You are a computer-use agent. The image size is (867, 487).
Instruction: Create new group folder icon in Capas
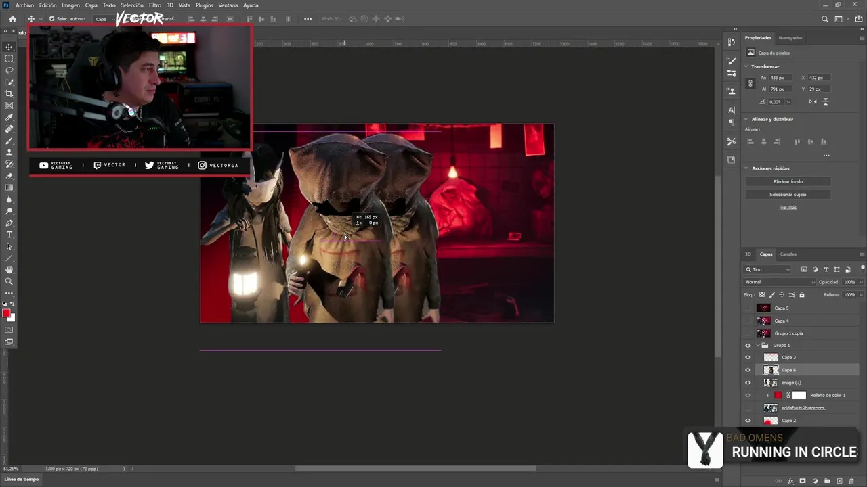tap(827, 481)
